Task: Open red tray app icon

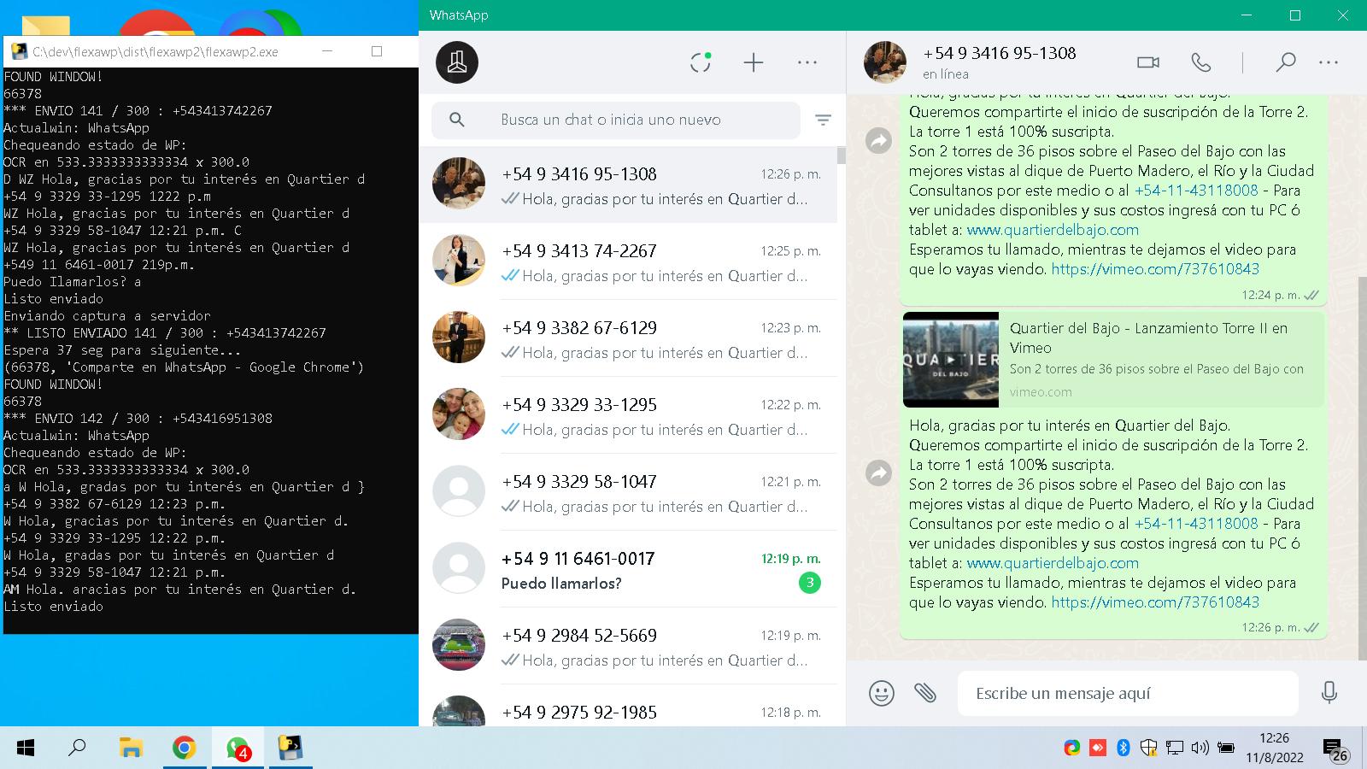Action: (1097, 748)
